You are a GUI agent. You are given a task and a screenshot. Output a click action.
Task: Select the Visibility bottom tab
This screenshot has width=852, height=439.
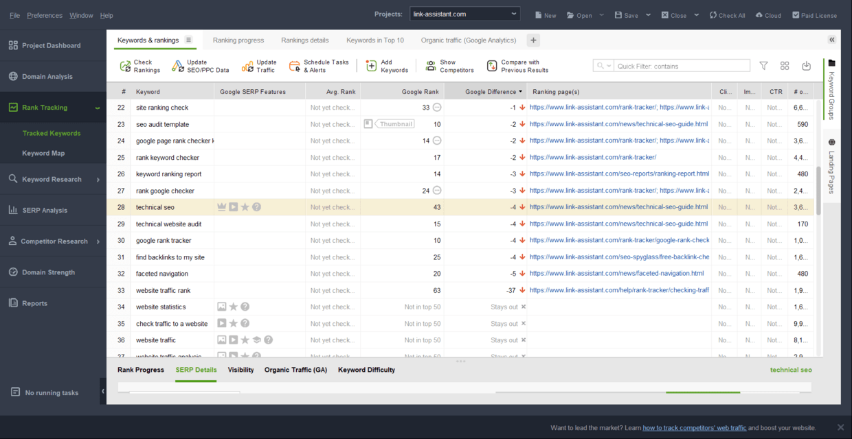tap(240, 370)
